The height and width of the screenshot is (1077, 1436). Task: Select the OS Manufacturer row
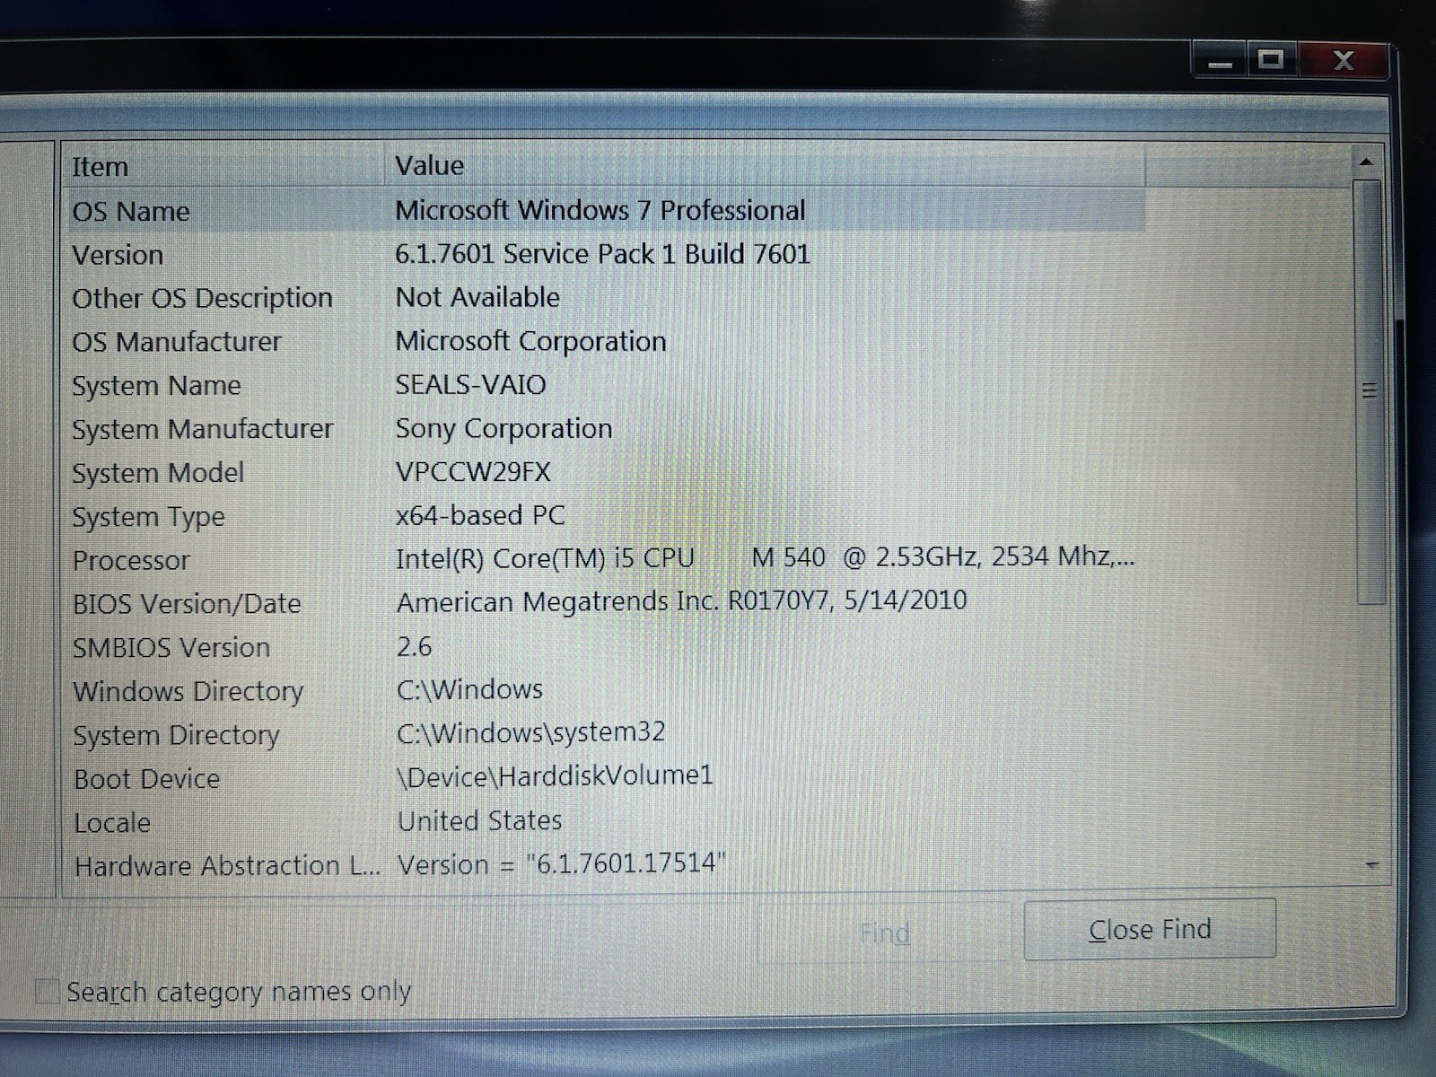point(606,342)
